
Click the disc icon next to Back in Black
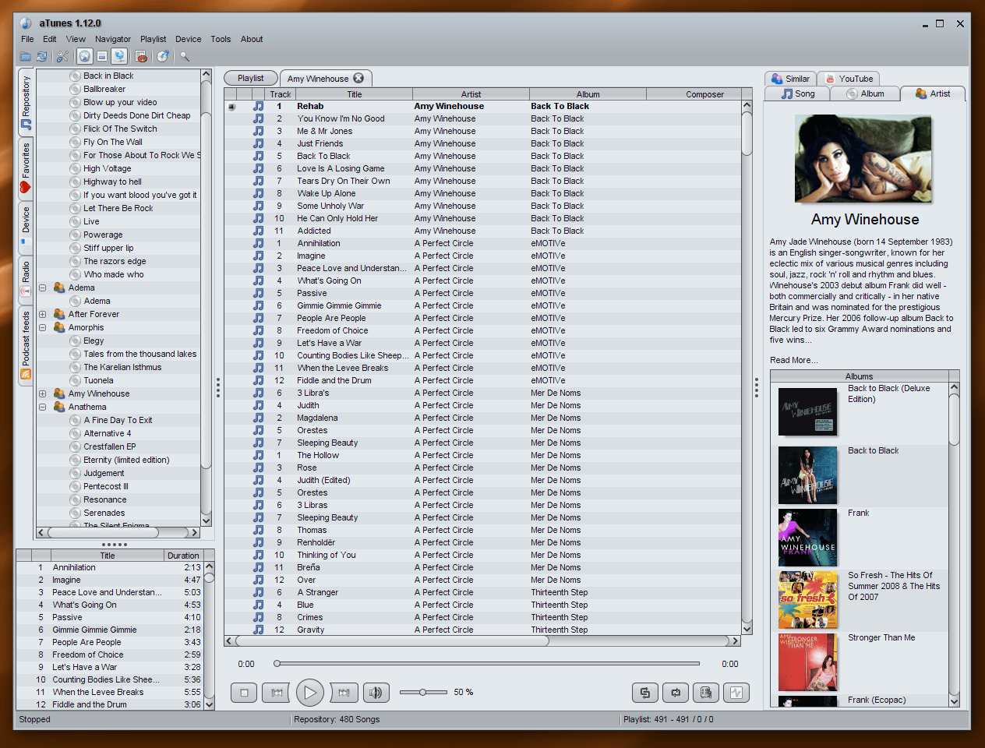pos(76,76)
